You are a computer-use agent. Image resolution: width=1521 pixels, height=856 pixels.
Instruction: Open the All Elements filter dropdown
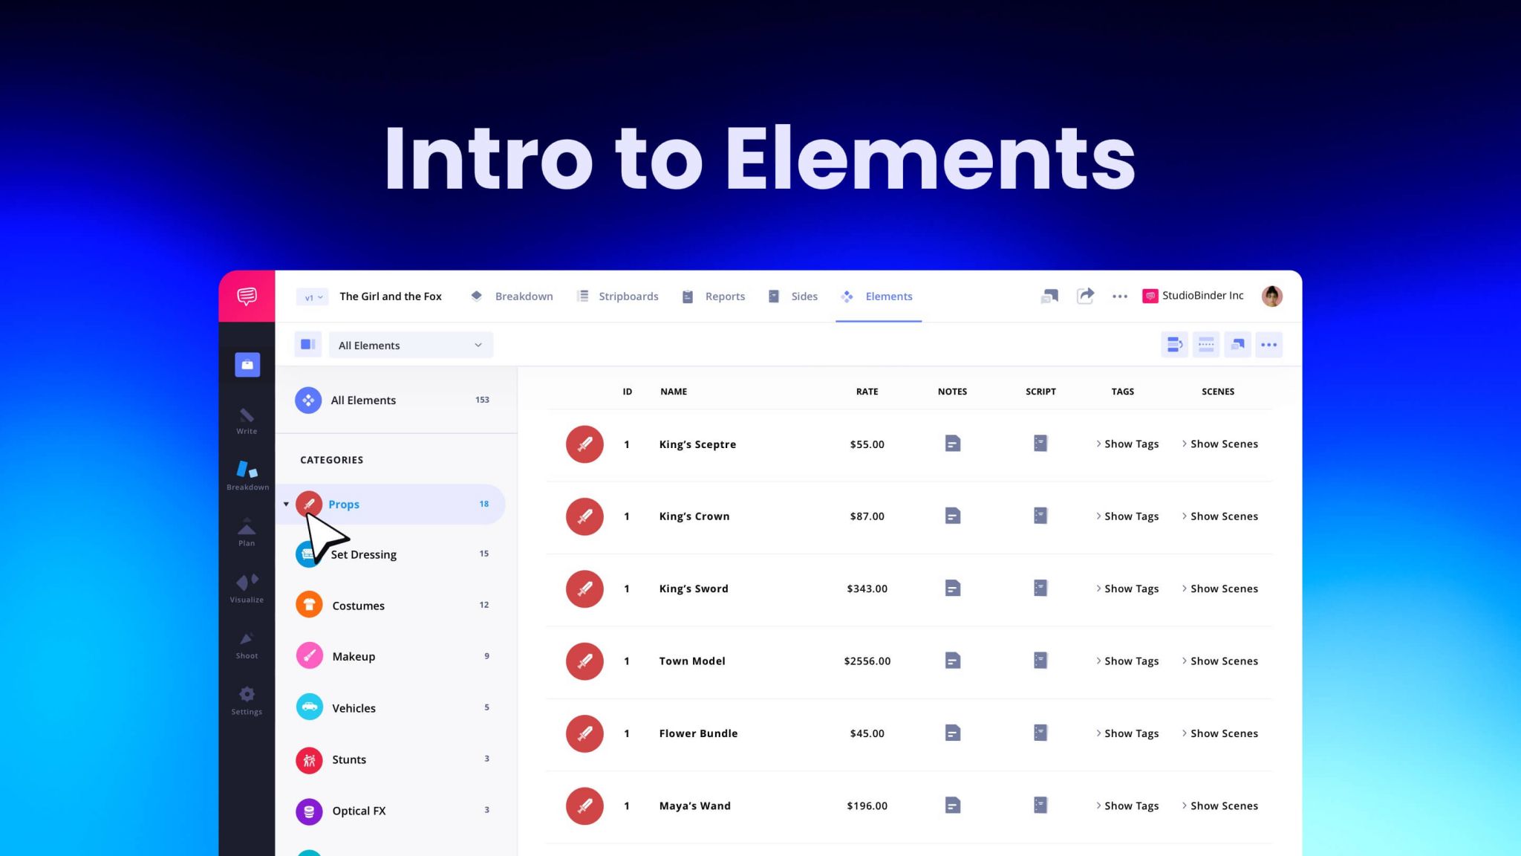click(411, 345)
